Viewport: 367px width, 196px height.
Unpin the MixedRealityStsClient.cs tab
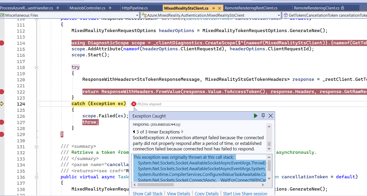tap(213, 8)
